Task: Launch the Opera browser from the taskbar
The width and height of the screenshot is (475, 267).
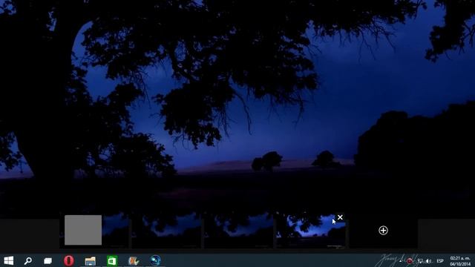Action: pos(69,260)
